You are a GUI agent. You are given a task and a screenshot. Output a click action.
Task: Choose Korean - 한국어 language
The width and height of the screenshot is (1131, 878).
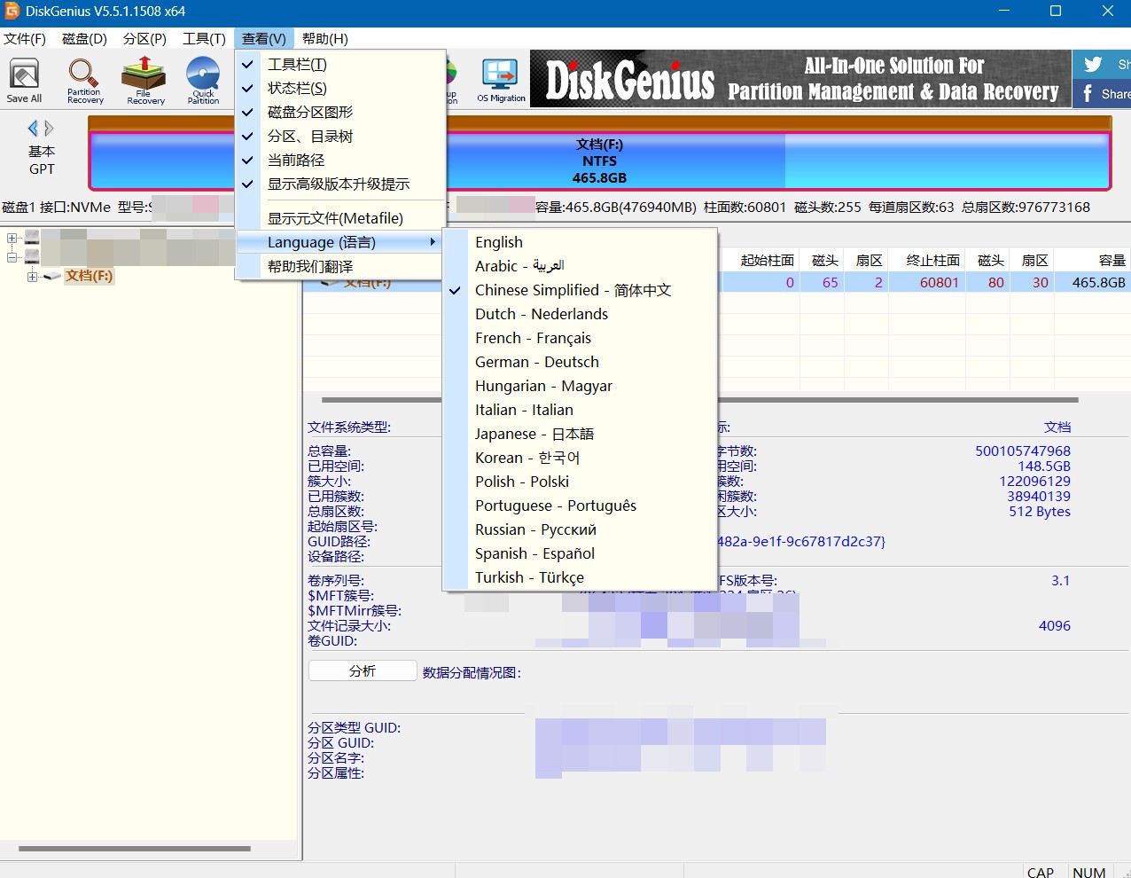point(580,458)
